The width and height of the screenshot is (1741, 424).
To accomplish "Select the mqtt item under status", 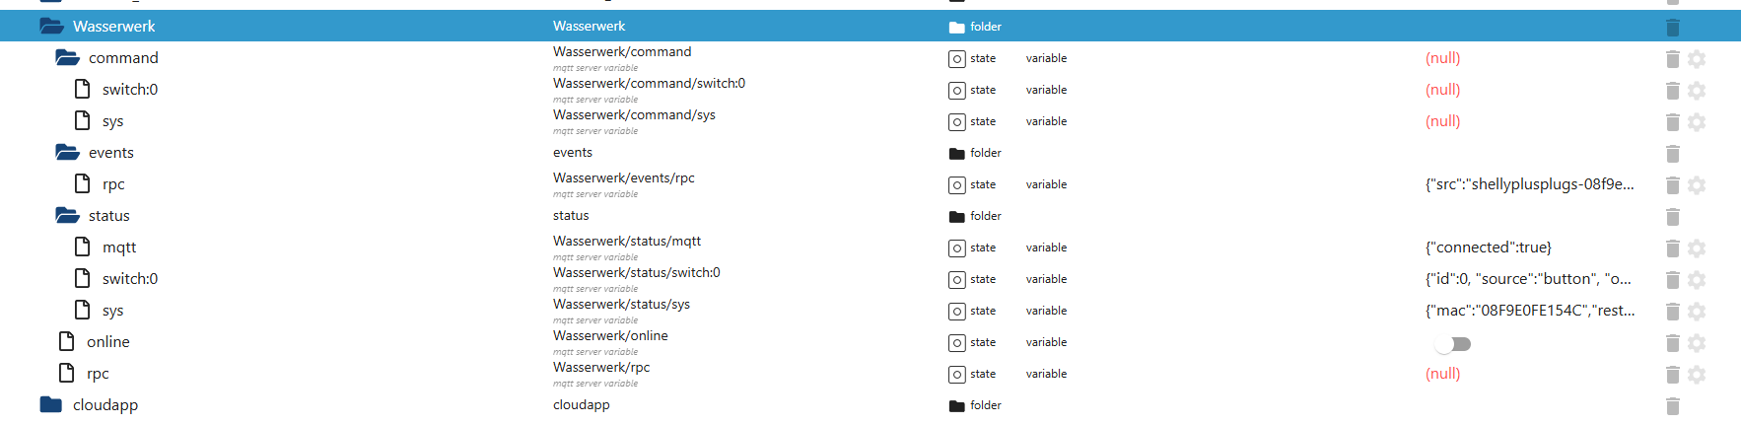I will pyautogui.click(x=119, y=247).
